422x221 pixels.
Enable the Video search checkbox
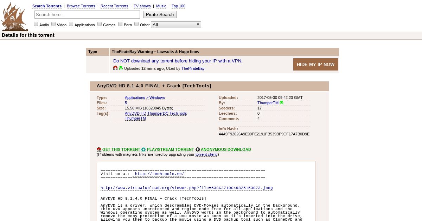click(53, 24)
